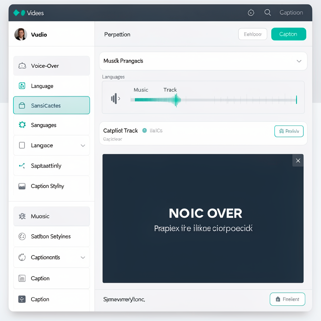Click the Caption dark square icon
The image size is (321, 321).
22,299
